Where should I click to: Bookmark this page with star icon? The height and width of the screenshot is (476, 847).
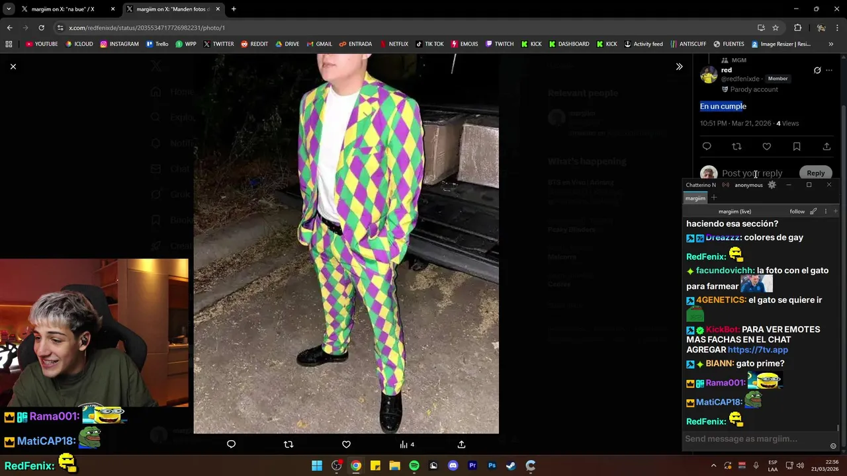776,28
